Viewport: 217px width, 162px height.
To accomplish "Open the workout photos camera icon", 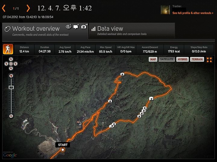I will [84, 26].
